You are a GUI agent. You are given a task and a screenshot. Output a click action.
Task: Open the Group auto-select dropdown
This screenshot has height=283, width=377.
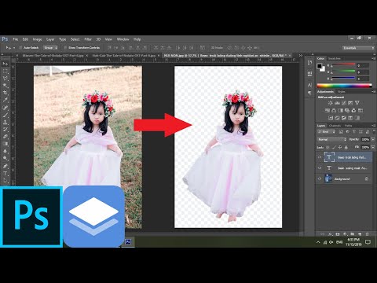[x=50, y=48]
